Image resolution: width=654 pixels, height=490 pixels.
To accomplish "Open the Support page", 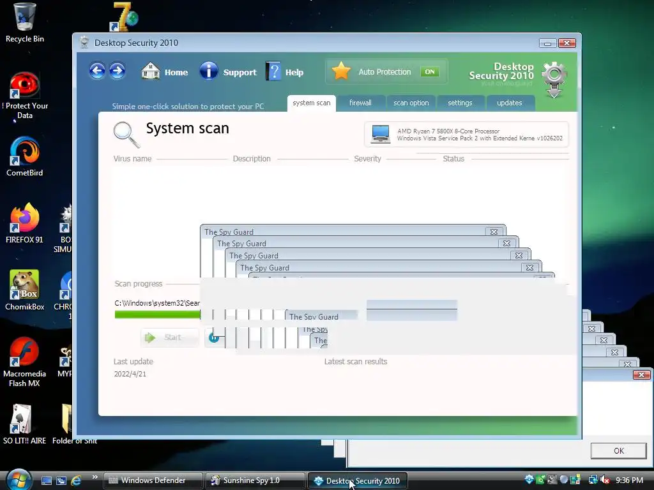I will point(228,71).
